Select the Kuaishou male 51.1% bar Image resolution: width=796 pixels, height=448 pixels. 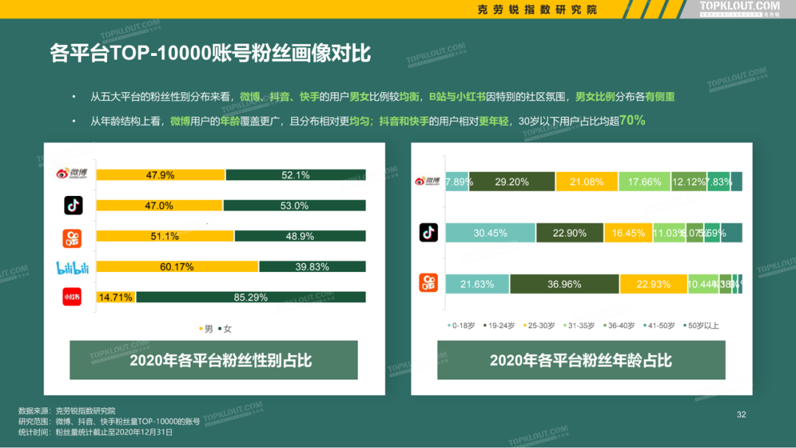[x=165, y=236]
